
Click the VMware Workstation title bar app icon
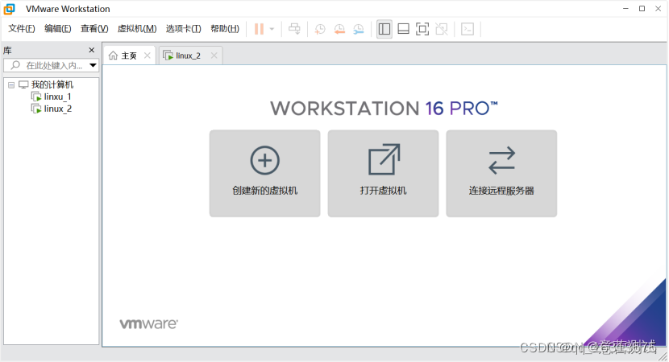tap(10, 9)
